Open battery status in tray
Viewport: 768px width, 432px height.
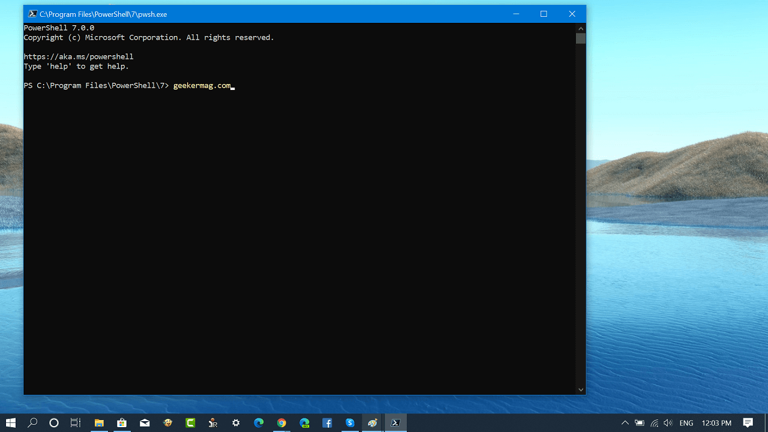point(640,423)
